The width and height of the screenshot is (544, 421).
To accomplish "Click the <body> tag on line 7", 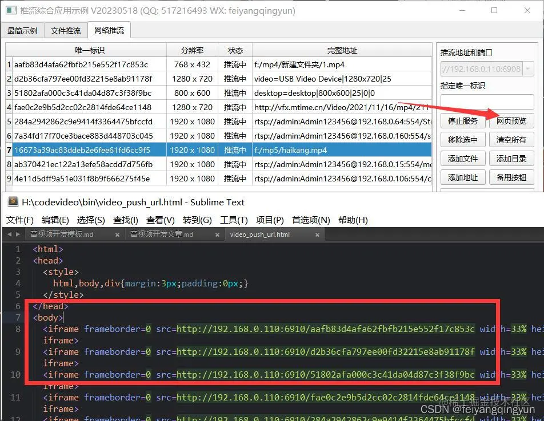I will coord(48,318).
